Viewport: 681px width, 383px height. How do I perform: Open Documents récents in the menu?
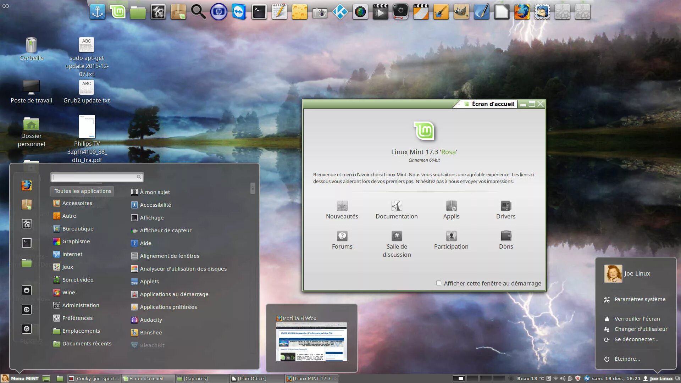[82, 344]
